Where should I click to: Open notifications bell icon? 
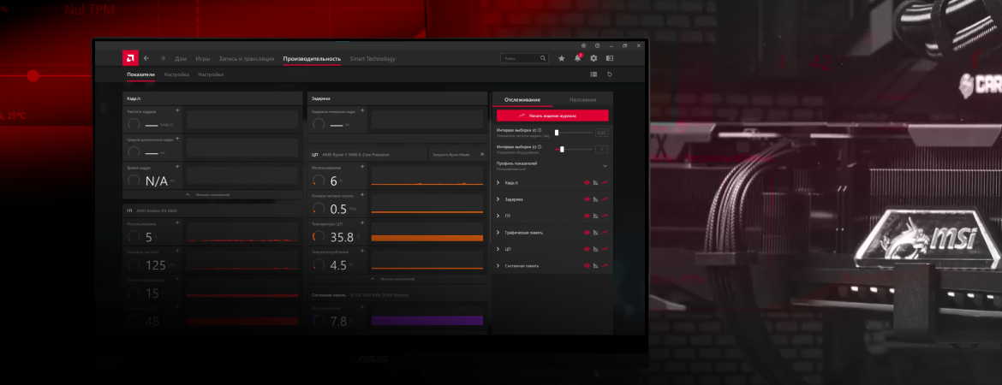tap(578, 58)
